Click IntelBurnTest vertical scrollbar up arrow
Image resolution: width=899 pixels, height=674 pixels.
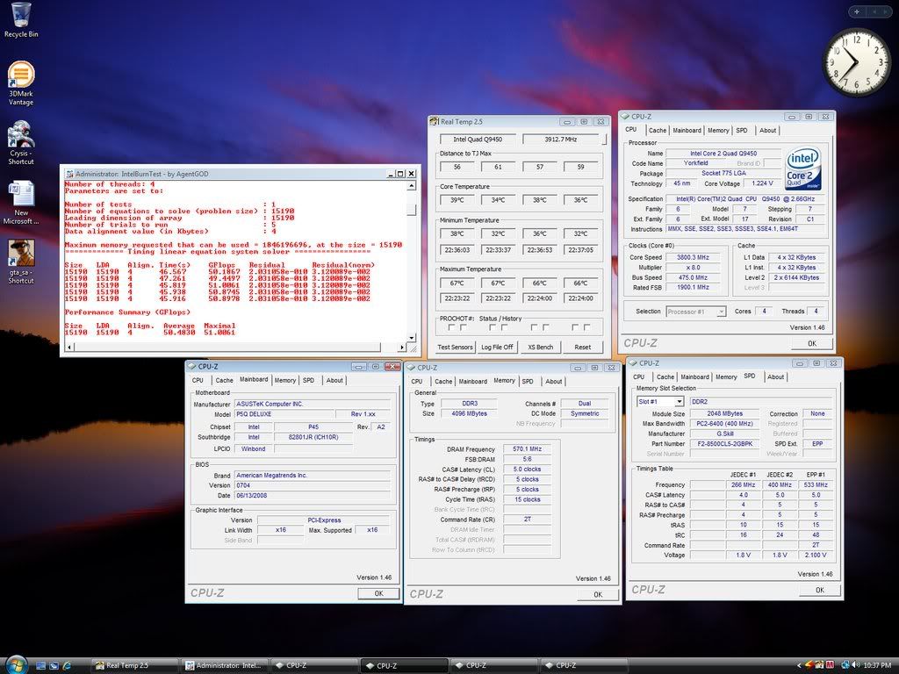coord(411,186)
